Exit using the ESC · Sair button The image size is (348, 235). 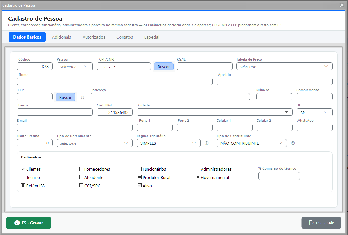(x=321, y=223)
